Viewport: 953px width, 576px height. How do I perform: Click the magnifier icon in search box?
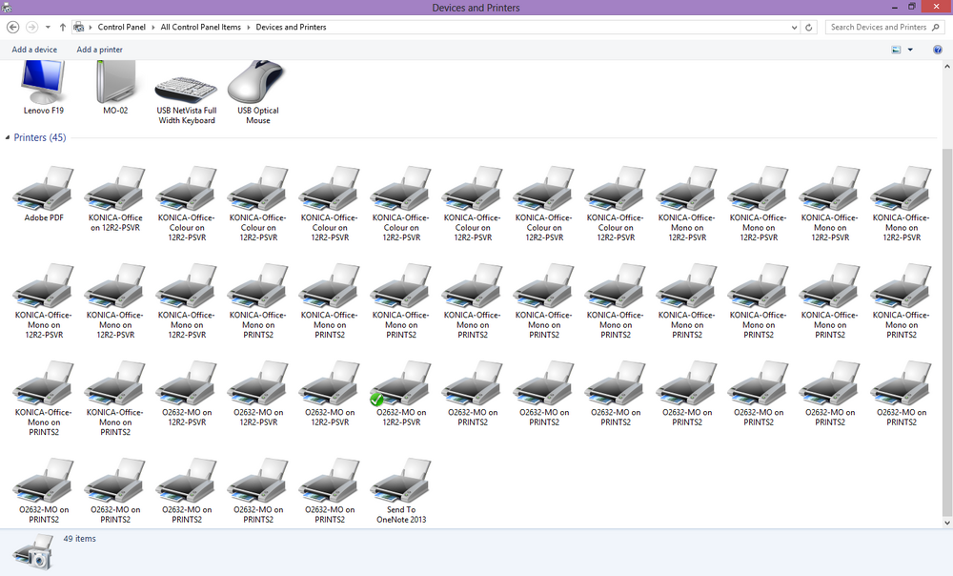click(x=936, y=28)
